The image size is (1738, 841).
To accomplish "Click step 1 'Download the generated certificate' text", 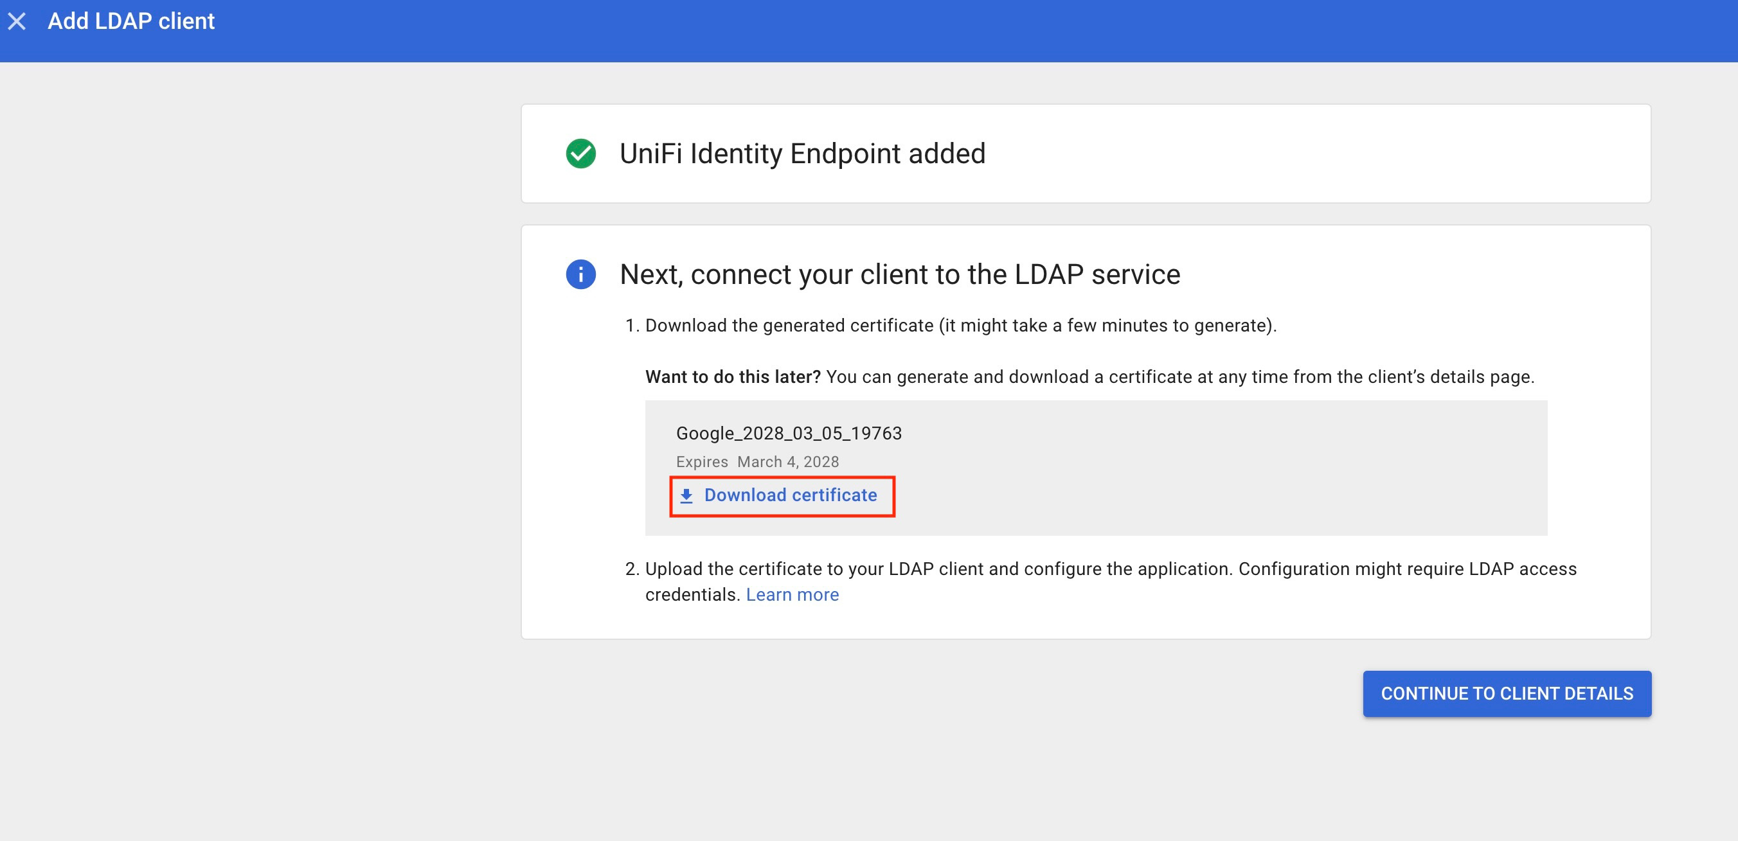I will pos(961,325).
